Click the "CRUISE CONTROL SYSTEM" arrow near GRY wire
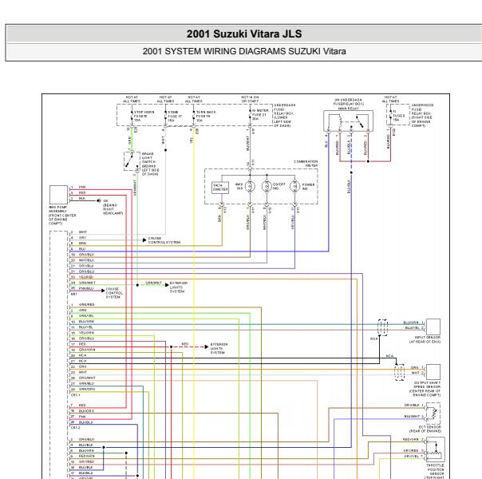This screenshot has width=482, height=479. [144, 239]
